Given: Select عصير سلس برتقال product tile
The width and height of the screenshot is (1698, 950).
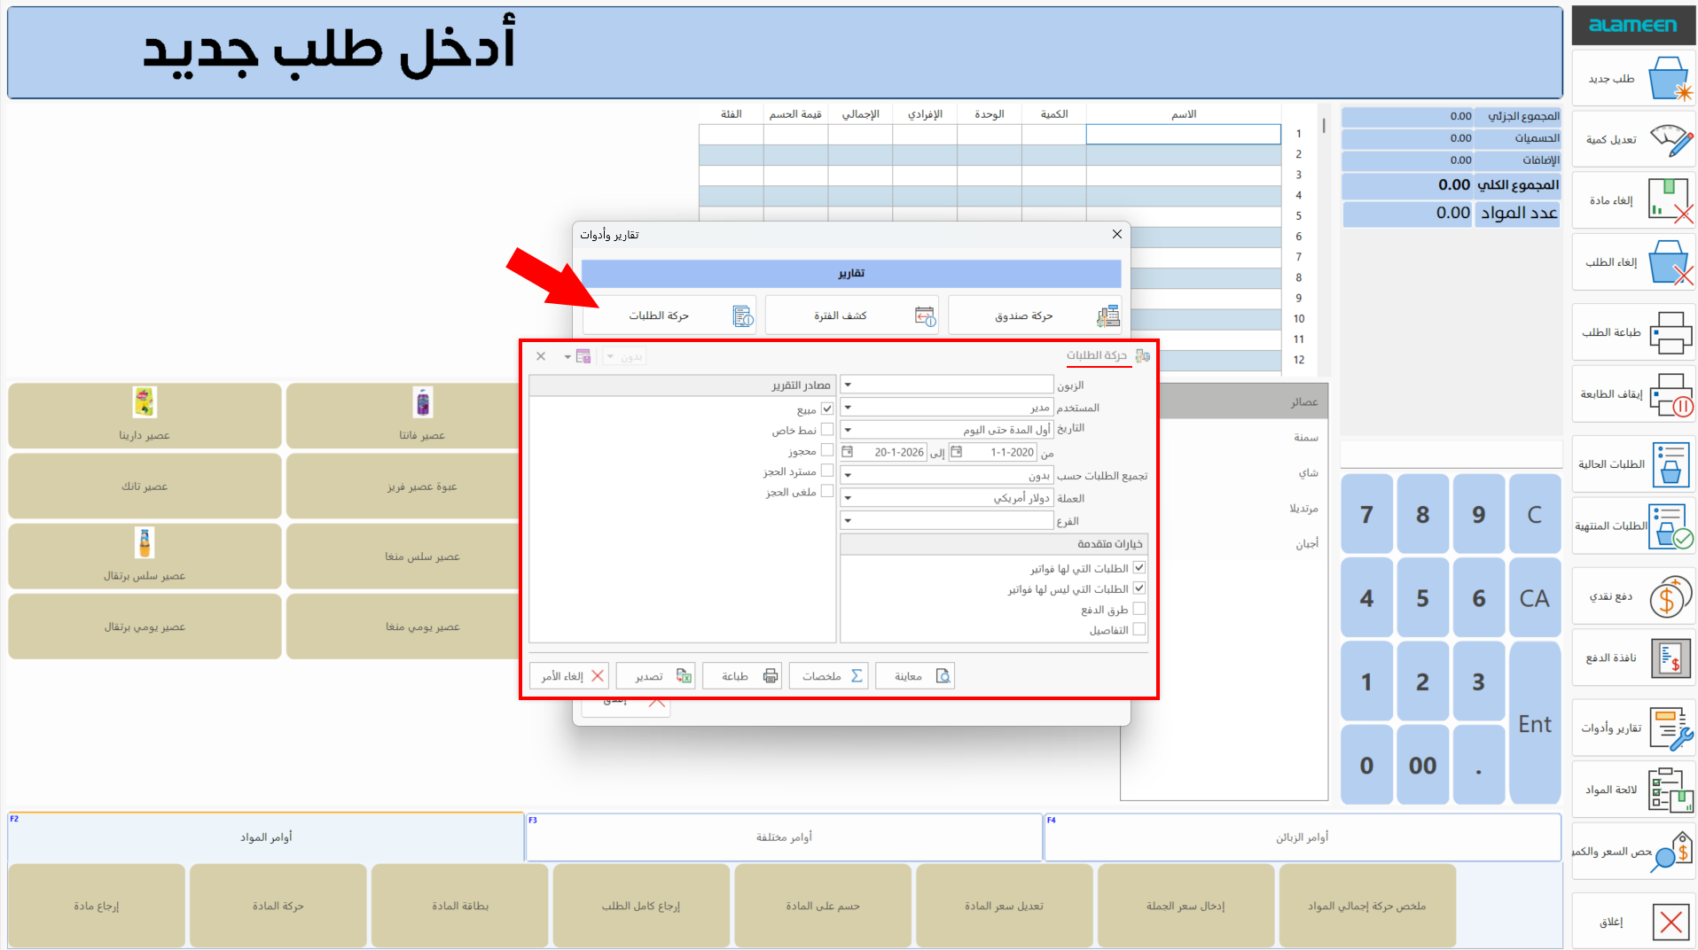Looking at the screenshot, I should coord(145,557).
